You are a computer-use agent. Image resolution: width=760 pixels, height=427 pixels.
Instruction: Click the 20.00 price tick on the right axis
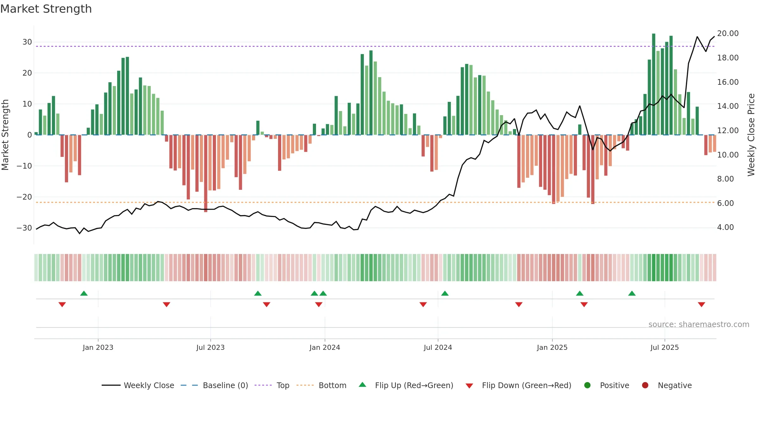(728, 34)
